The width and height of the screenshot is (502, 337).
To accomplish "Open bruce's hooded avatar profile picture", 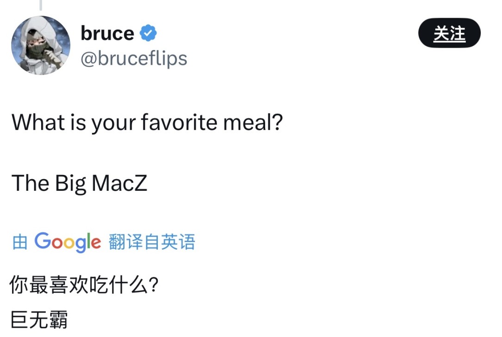I will (x=41, y=45).
